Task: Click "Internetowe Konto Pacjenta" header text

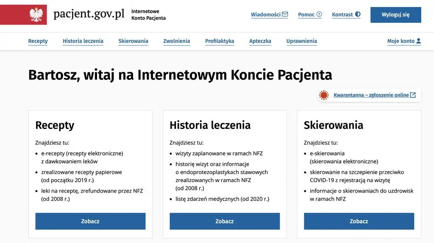Action: click(148, 15)
